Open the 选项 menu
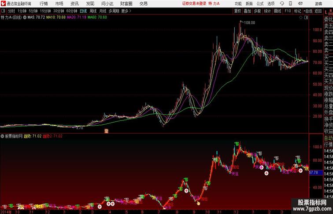 coord(271,4)
